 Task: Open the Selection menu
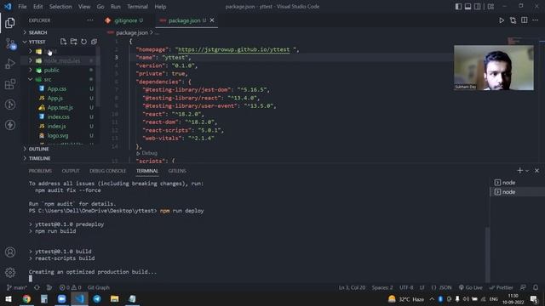(60, 6)
